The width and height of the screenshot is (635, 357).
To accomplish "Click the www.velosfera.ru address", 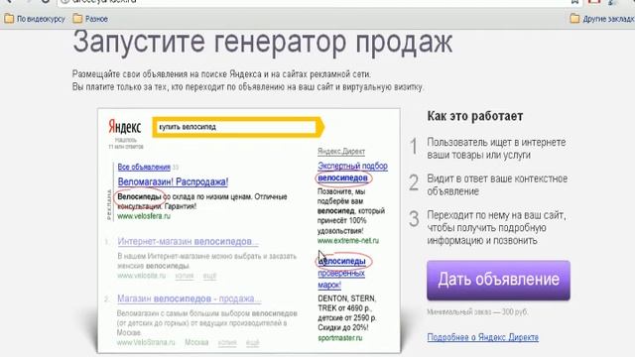I will coord(144,216).
